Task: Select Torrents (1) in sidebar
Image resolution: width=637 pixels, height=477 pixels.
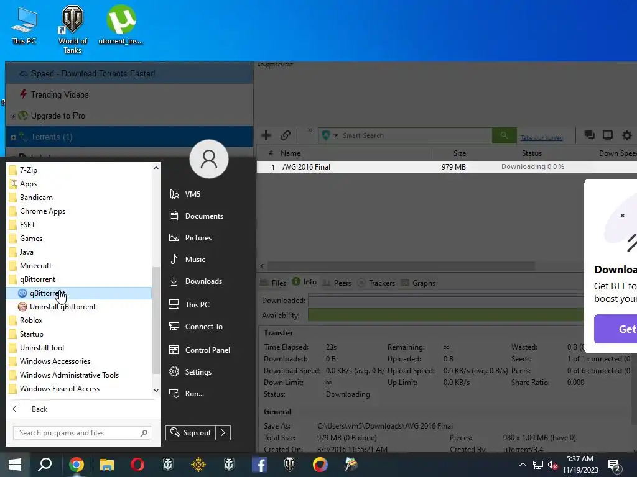Action: tap(129, 137)
